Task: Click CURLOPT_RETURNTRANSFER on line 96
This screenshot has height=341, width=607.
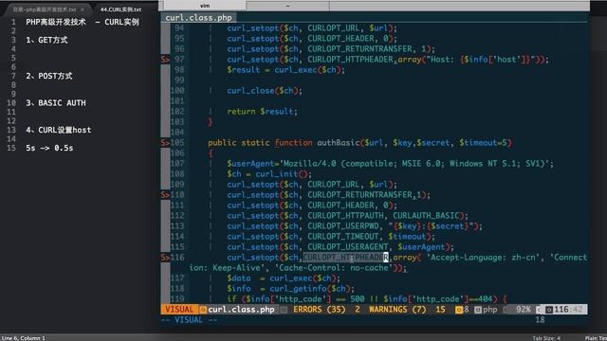Action: coord(360,48)
